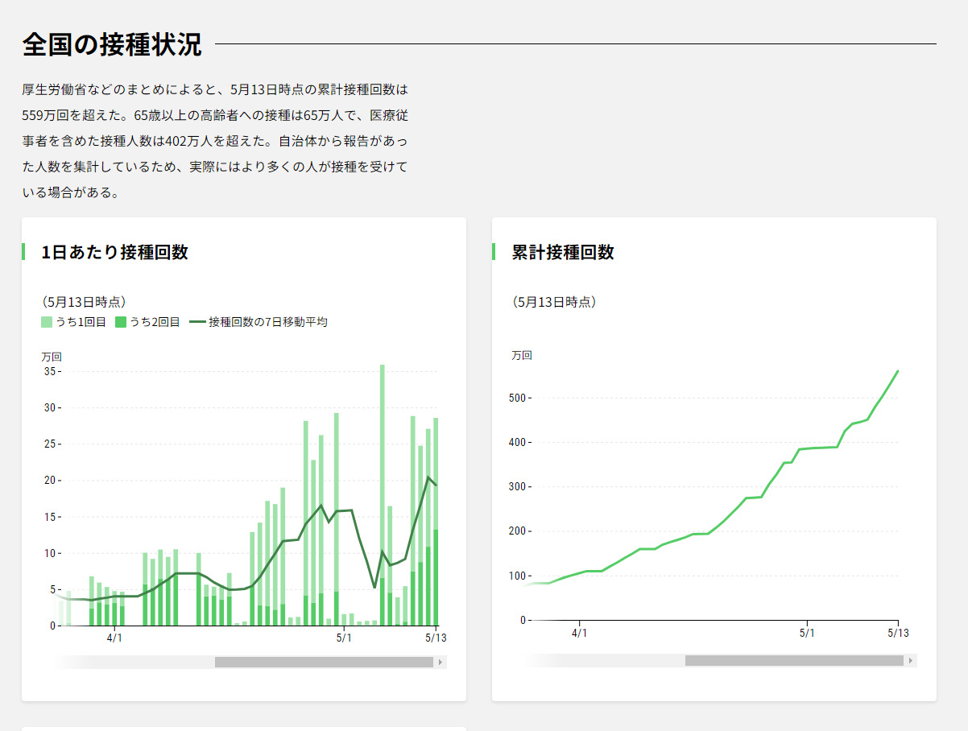The height and width of the screenshot is (731, 968).
Task: Click the 5/1 label on daily chart axis
Action: click(x=344, y=638)
